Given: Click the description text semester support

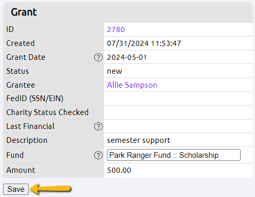Looking at the screenshot, I should pos(139,140).
